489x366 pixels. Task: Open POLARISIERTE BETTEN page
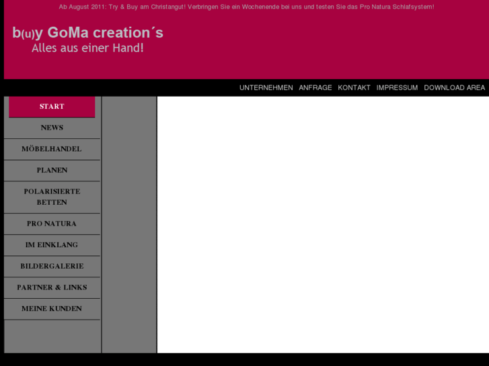[x=52, y=197]
